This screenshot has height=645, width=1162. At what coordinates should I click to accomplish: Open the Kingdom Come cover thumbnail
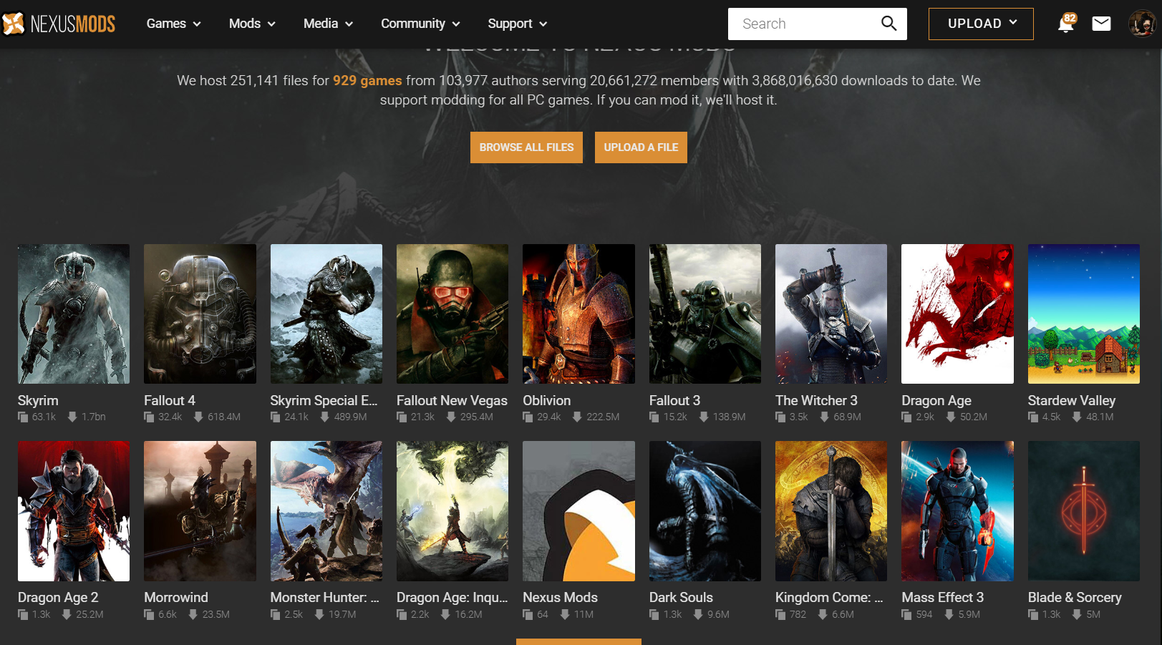[831, 511]
